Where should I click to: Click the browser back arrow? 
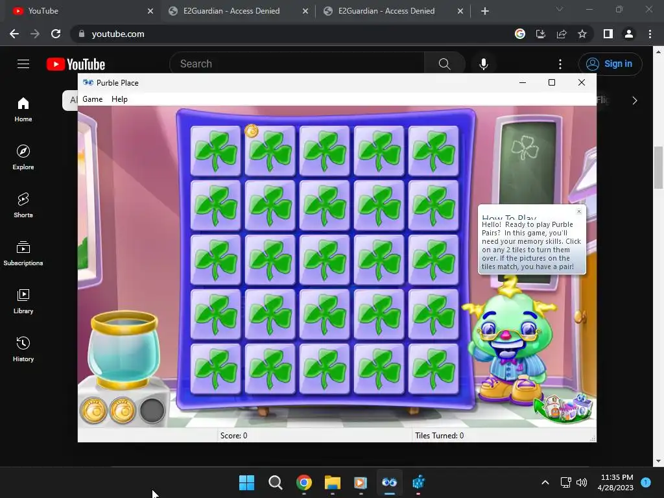(14, 34)
